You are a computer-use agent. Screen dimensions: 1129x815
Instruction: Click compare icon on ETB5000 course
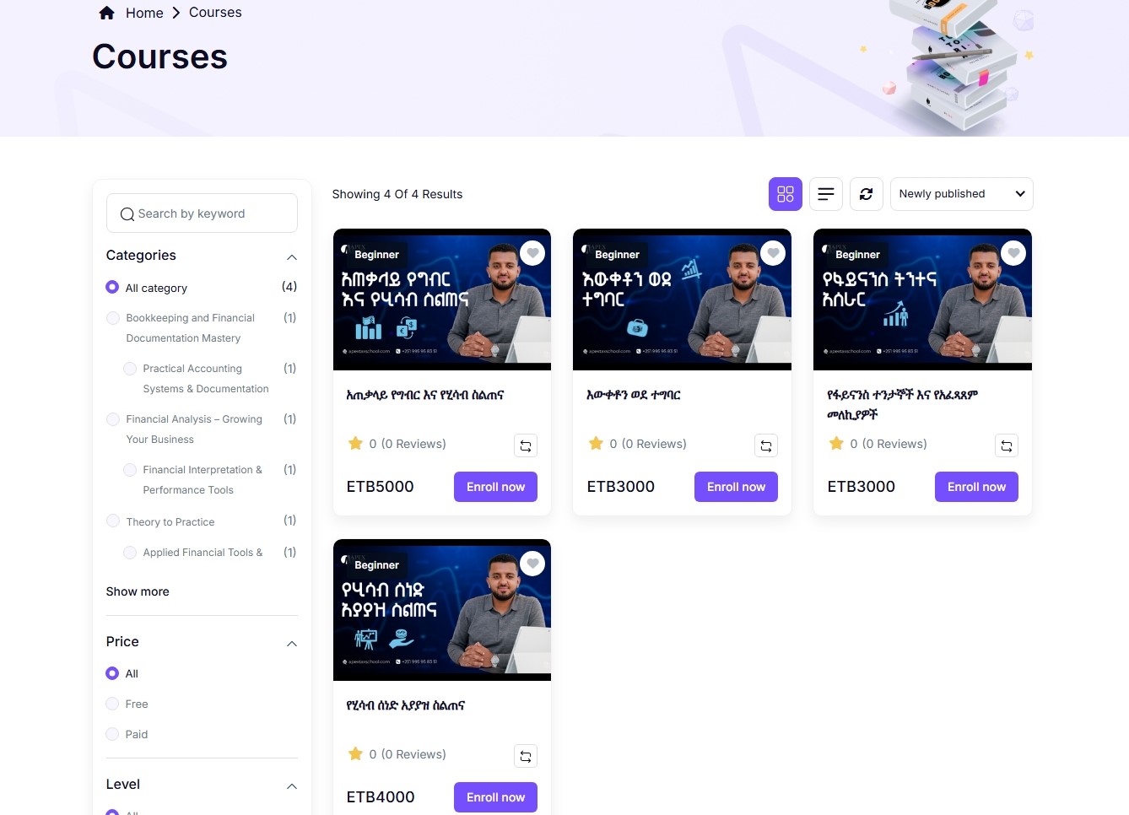(x=525, y=445)
